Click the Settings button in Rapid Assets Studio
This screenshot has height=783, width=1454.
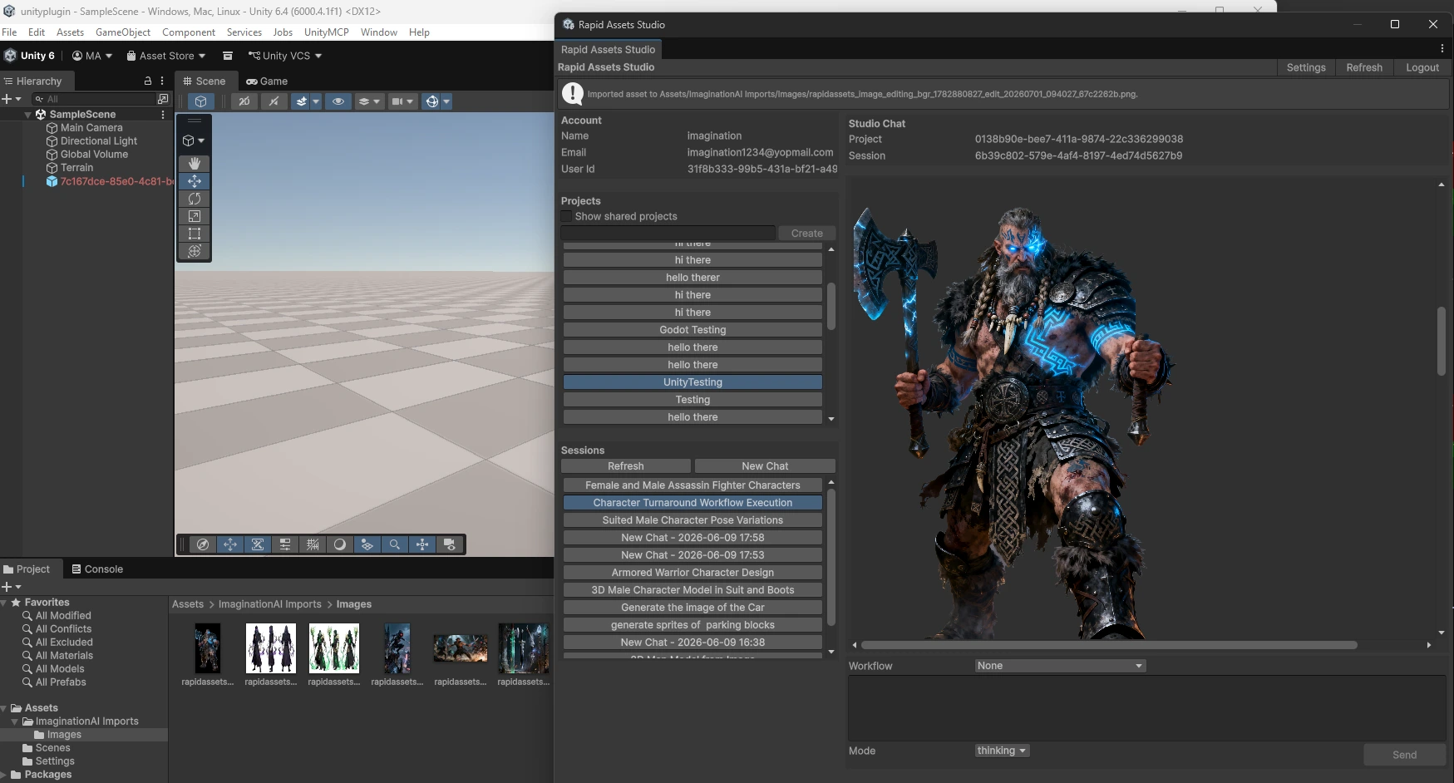1306,67
